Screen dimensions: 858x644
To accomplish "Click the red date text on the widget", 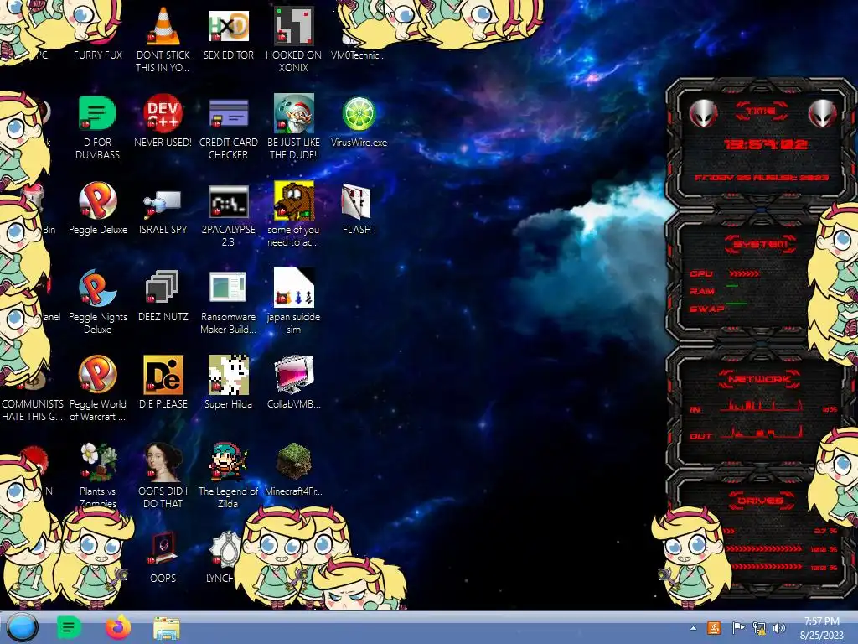I will tap(762, 178).
